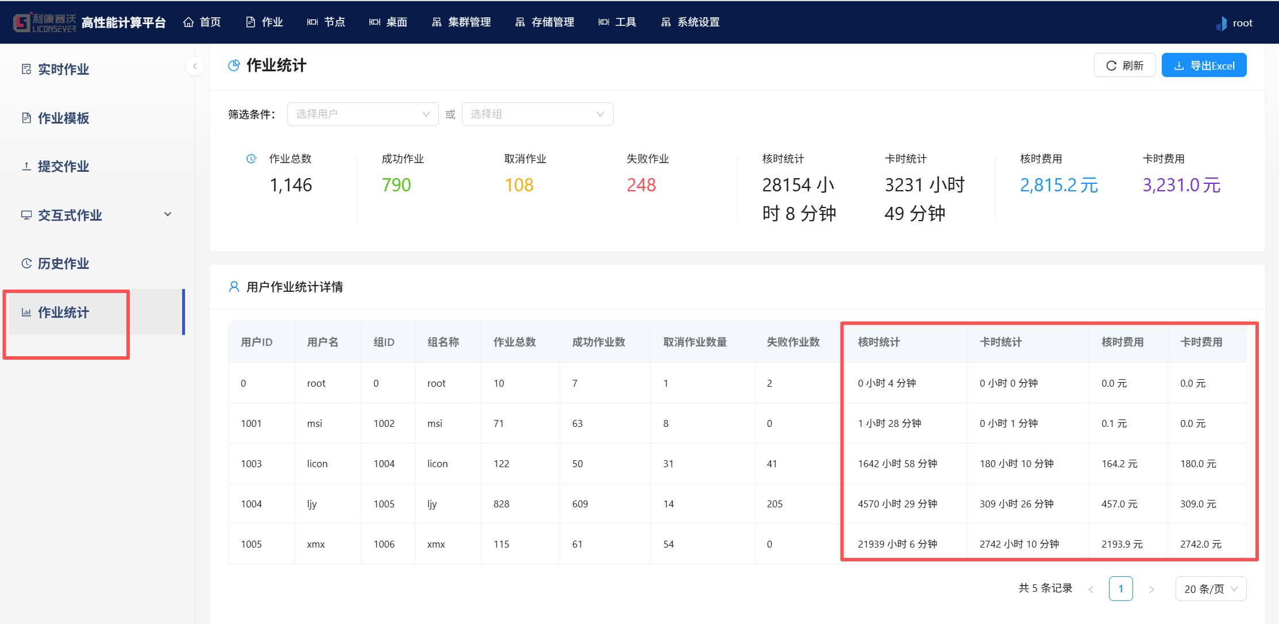Click the next page arrow
This screenshot has height=624, width=1279.
[x=1151, y=589]
